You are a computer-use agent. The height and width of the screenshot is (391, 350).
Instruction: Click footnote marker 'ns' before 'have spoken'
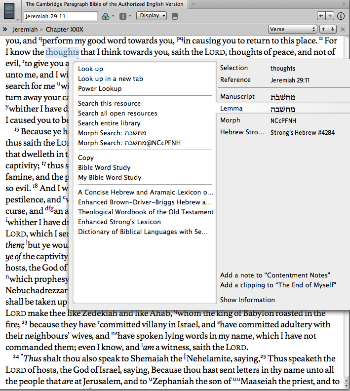coord(115,334)
